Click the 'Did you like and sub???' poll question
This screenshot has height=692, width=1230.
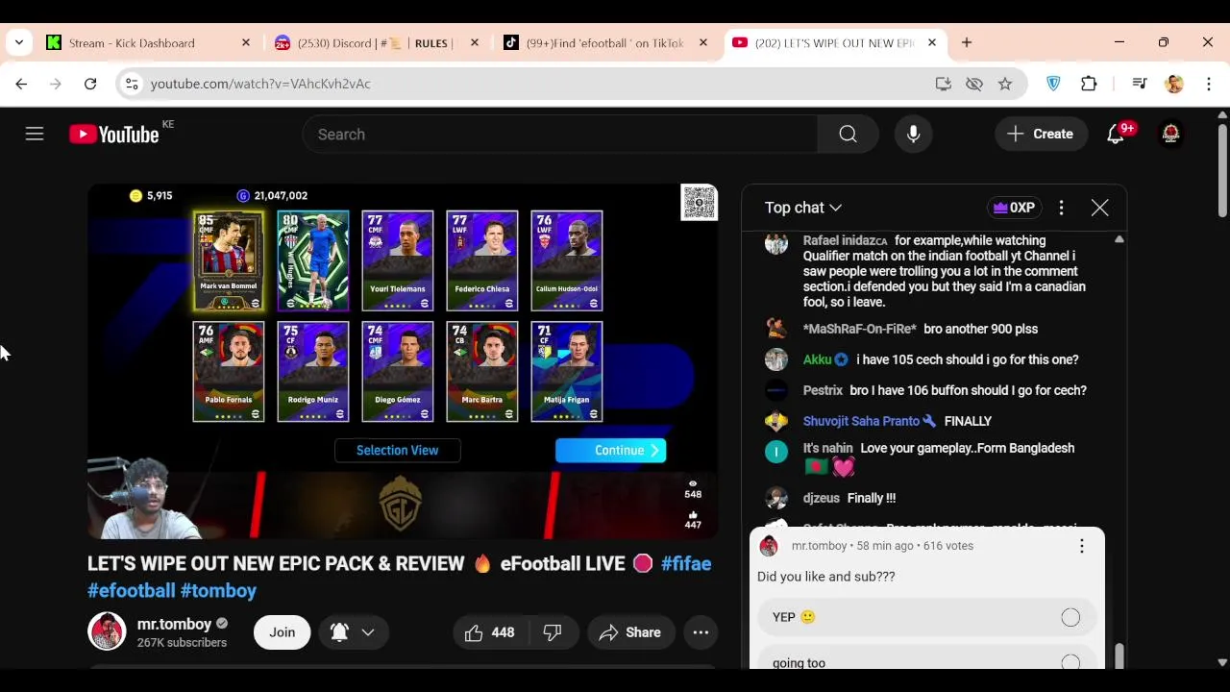(826, 577)
